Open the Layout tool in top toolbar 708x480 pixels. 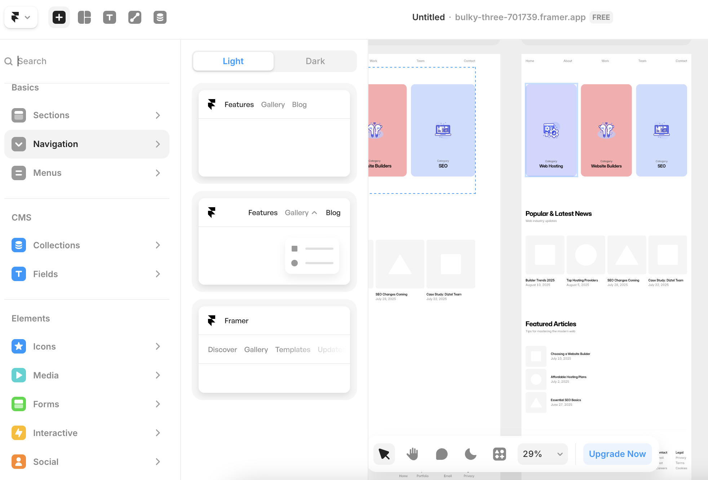(84, 17)
